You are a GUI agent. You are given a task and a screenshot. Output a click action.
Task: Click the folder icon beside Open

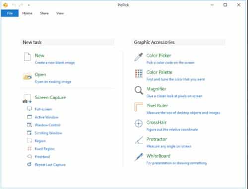point(27,76)
